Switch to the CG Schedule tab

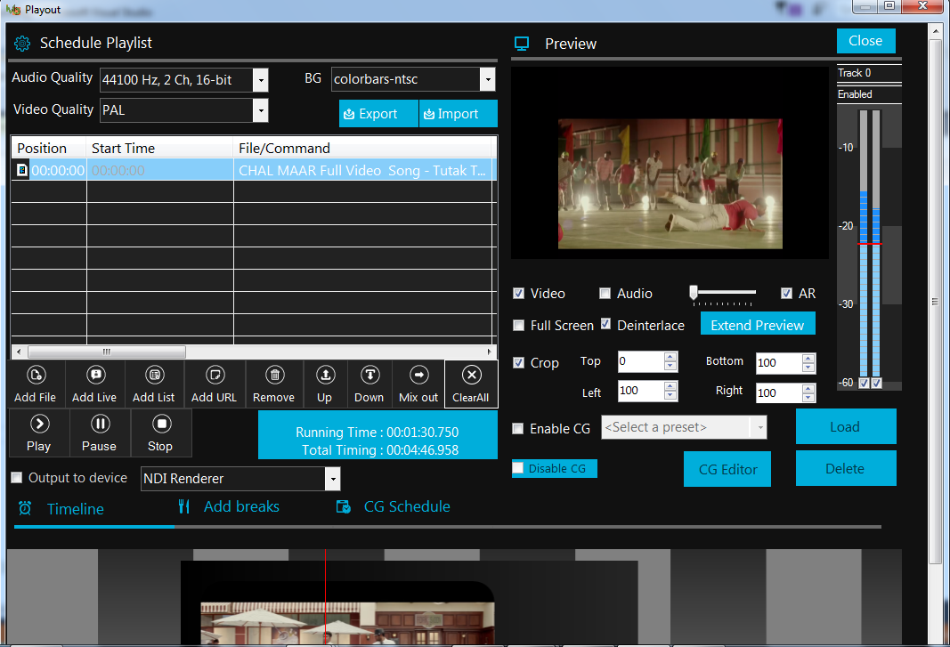407,506
